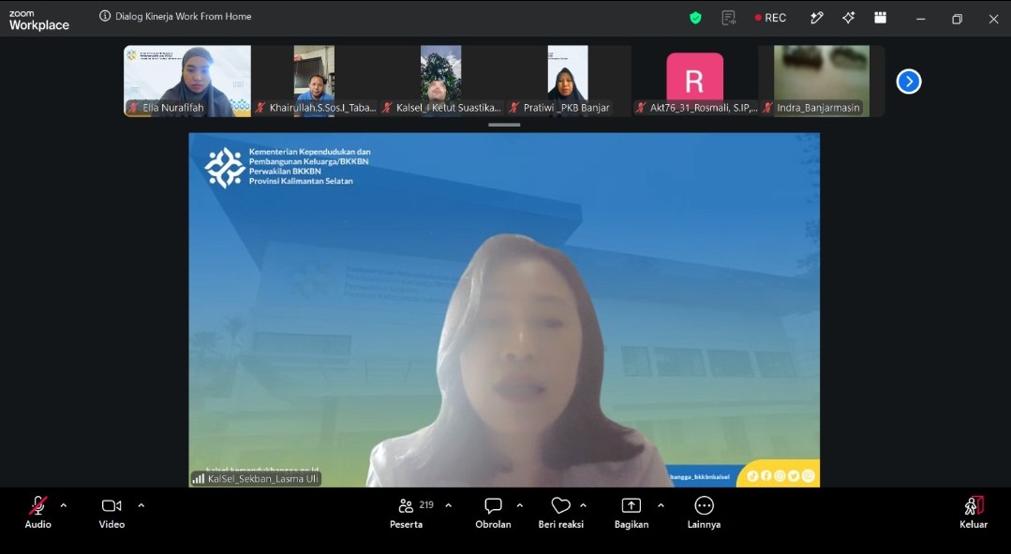Screen dimensions: 1011x554
Task: Expand chat options caret beside Obrolan
Action: coord(520,505)
